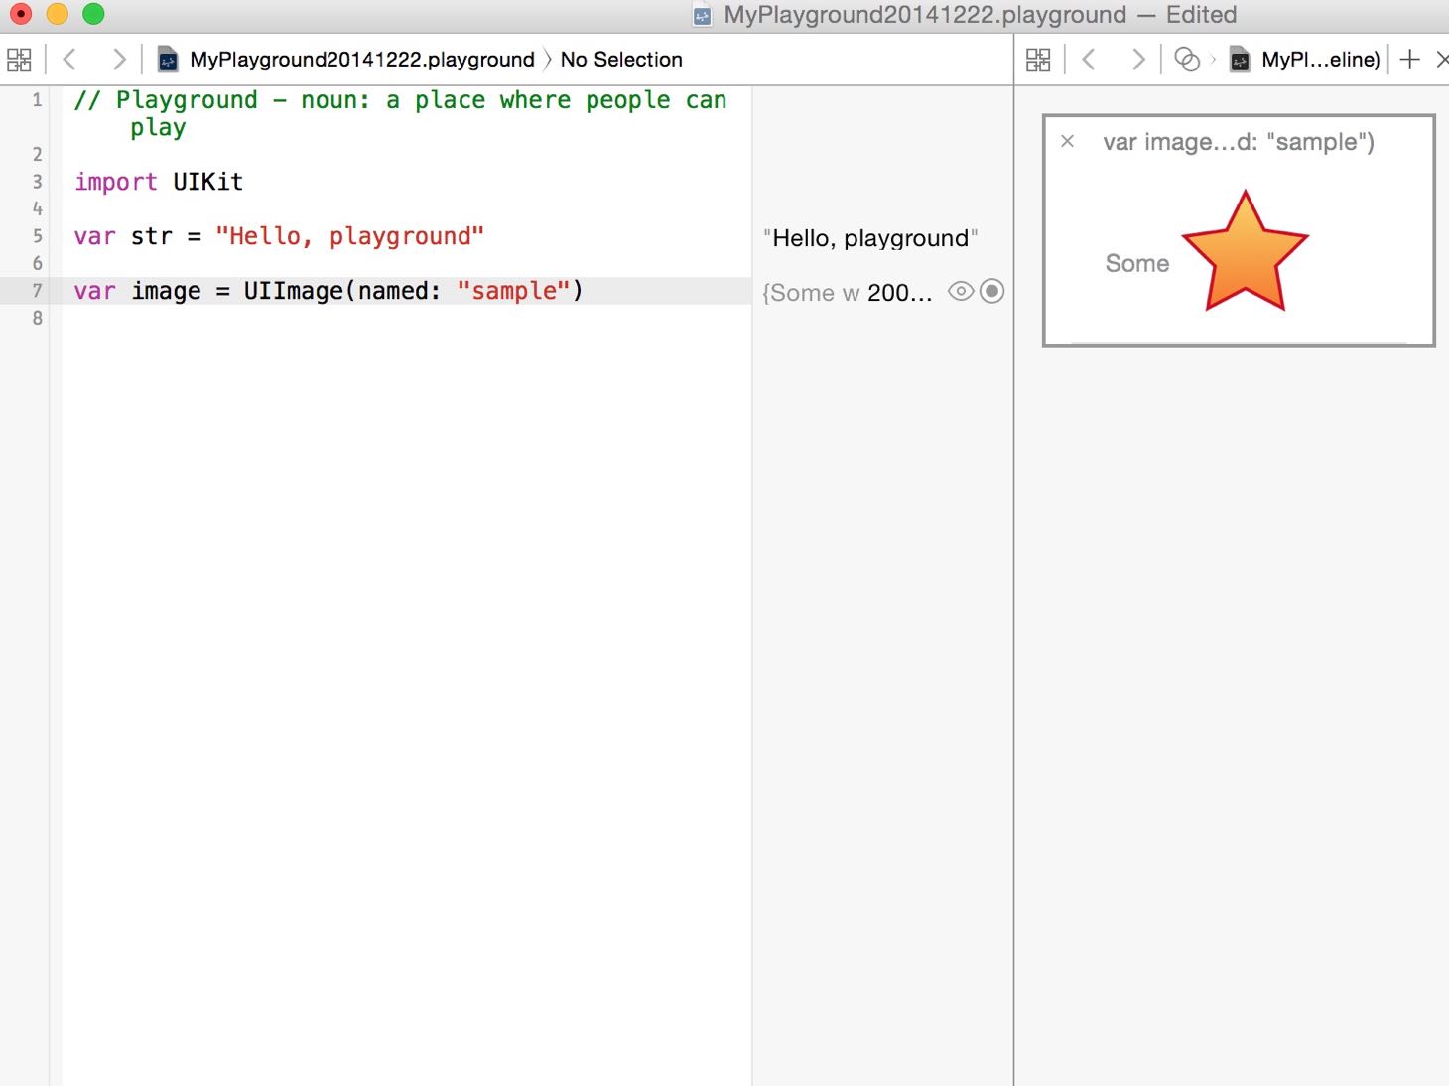Go back in main editor history
The image size is (1449, 1086).
[x=69, y=60]
